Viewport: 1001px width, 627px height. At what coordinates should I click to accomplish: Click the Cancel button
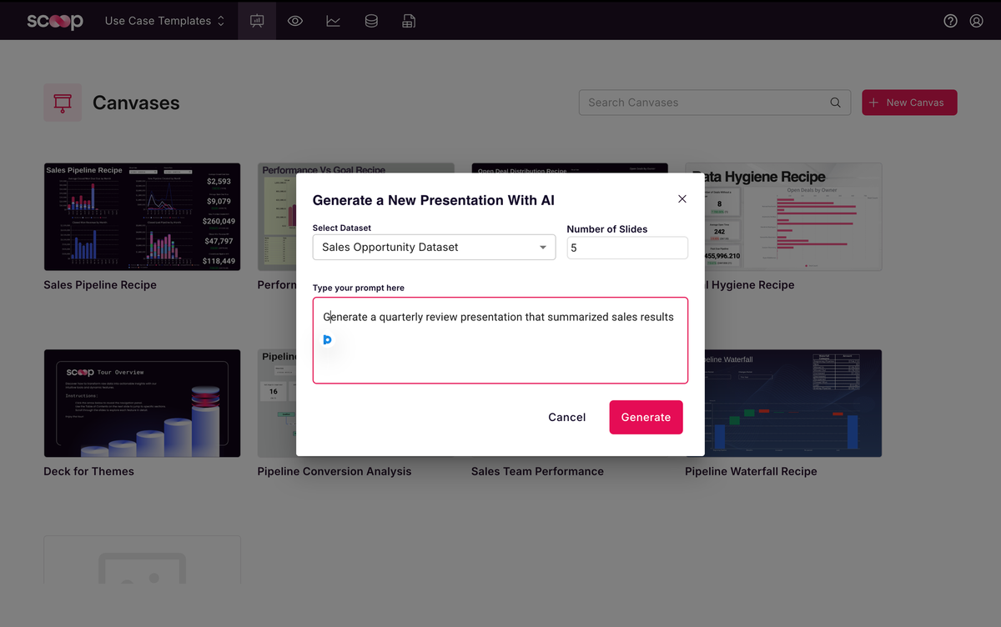pos(567,417)
